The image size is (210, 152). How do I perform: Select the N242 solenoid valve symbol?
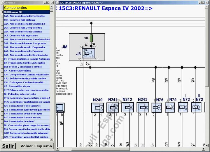click(128, 107)
